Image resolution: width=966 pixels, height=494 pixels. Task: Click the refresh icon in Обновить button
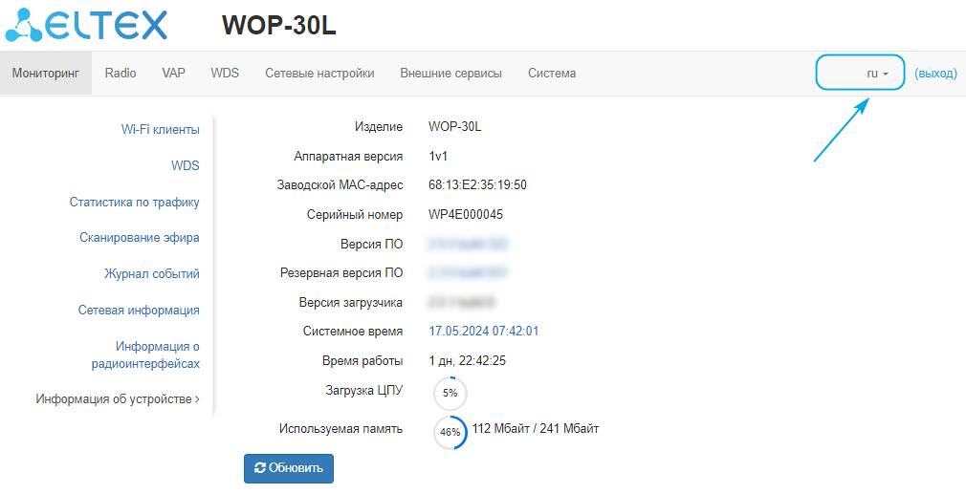(260, 468)
